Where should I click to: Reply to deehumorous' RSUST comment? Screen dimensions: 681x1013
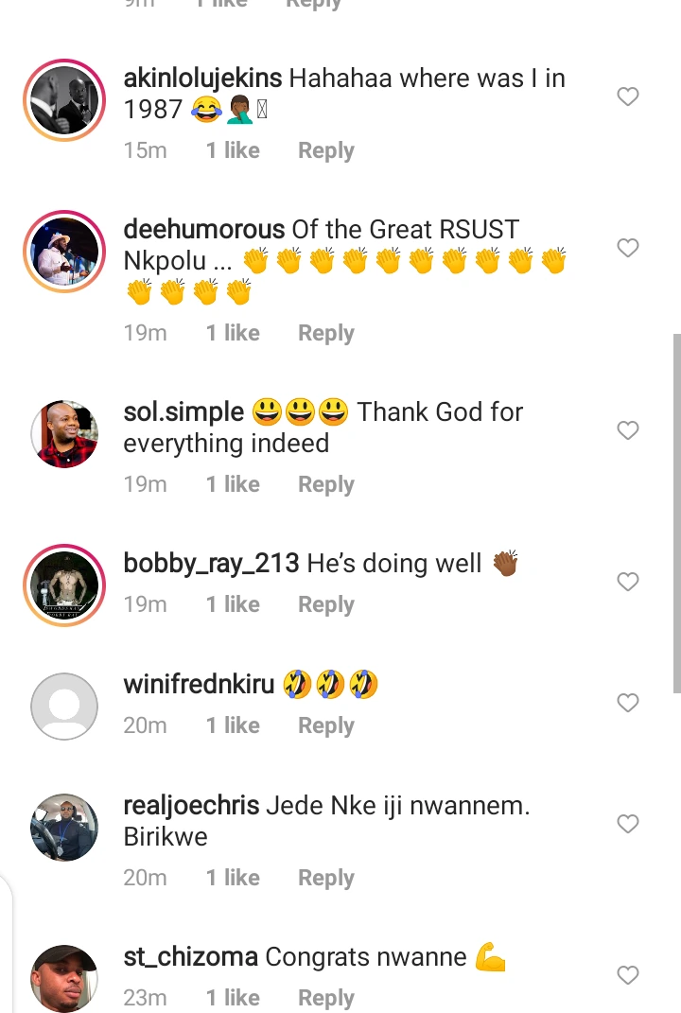[325, 333]
